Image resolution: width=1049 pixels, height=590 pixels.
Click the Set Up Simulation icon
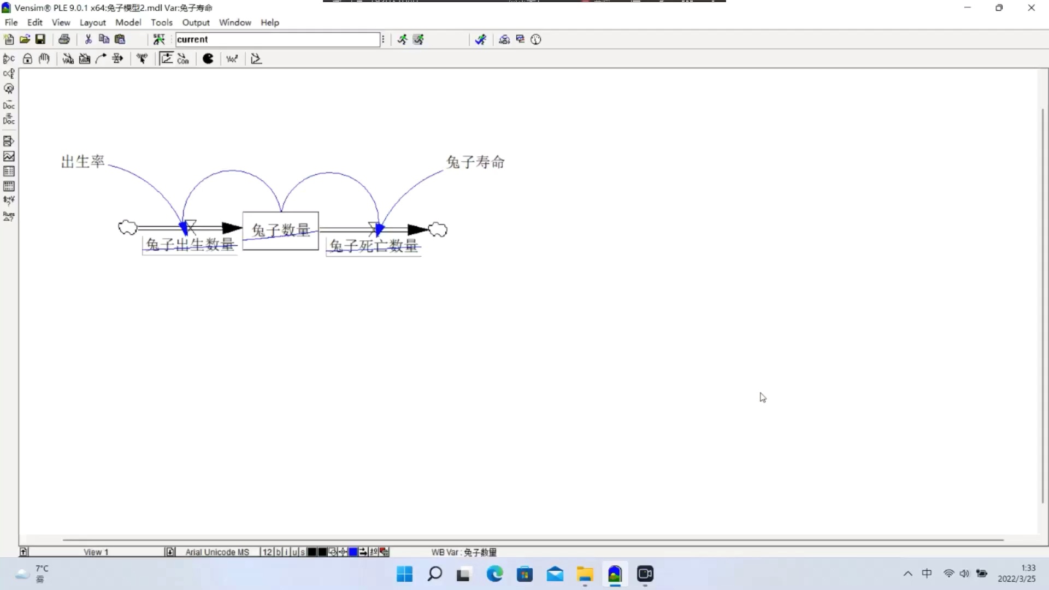click(x=159, y=39)
